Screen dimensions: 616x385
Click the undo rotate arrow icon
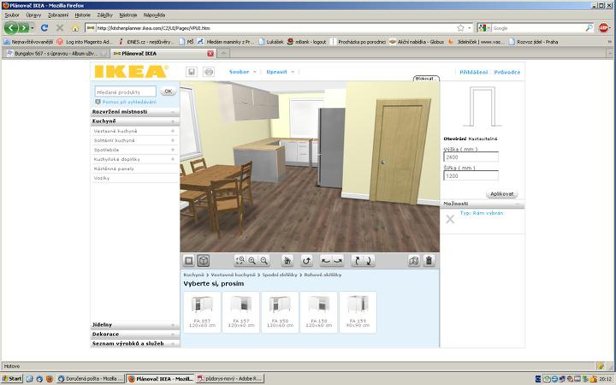[x=307, y=260]
